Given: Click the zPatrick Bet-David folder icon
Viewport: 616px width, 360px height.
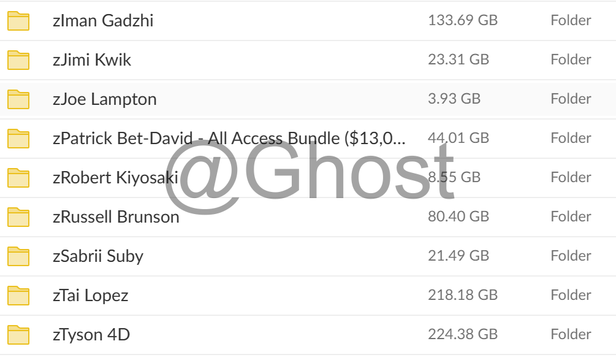Looking at the screenshot, I should (18, 139).
